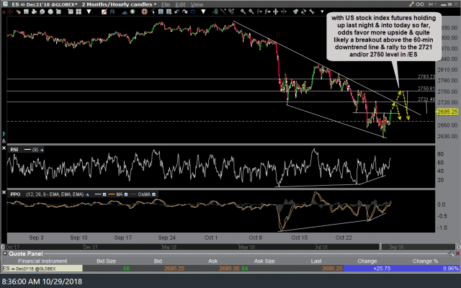The width and height of the screenshot is (461, 288).
Task: Click the four-pane chart layout icon
Action: [x=79, y=12]
